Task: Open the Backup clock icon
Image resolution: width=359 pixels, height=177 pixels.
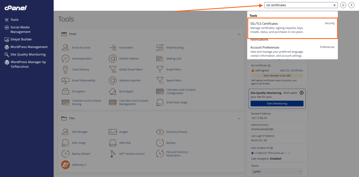Action: click(160, 143)
